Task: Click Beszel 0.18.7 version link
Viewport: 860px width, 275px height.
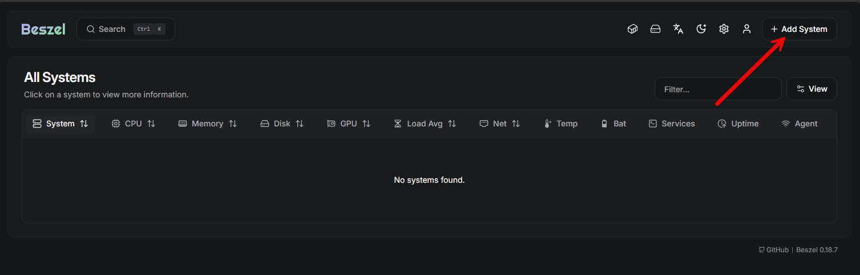Action: click(x=817, y=250)
